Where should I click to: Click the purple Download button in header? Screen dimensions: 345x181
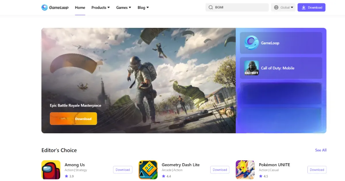[x=311, y=7]
